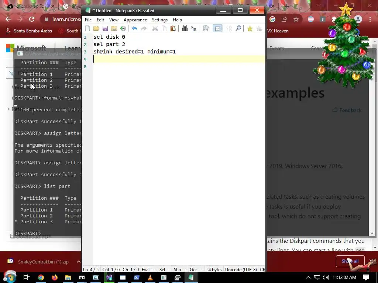
Task: Click the down arrow of the diskpart window scrollbar
Action: pos(372,233)
